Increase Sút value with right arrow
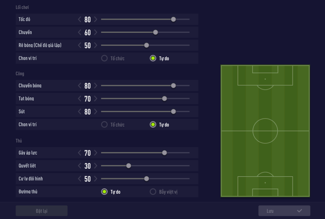 coord(95,112)
